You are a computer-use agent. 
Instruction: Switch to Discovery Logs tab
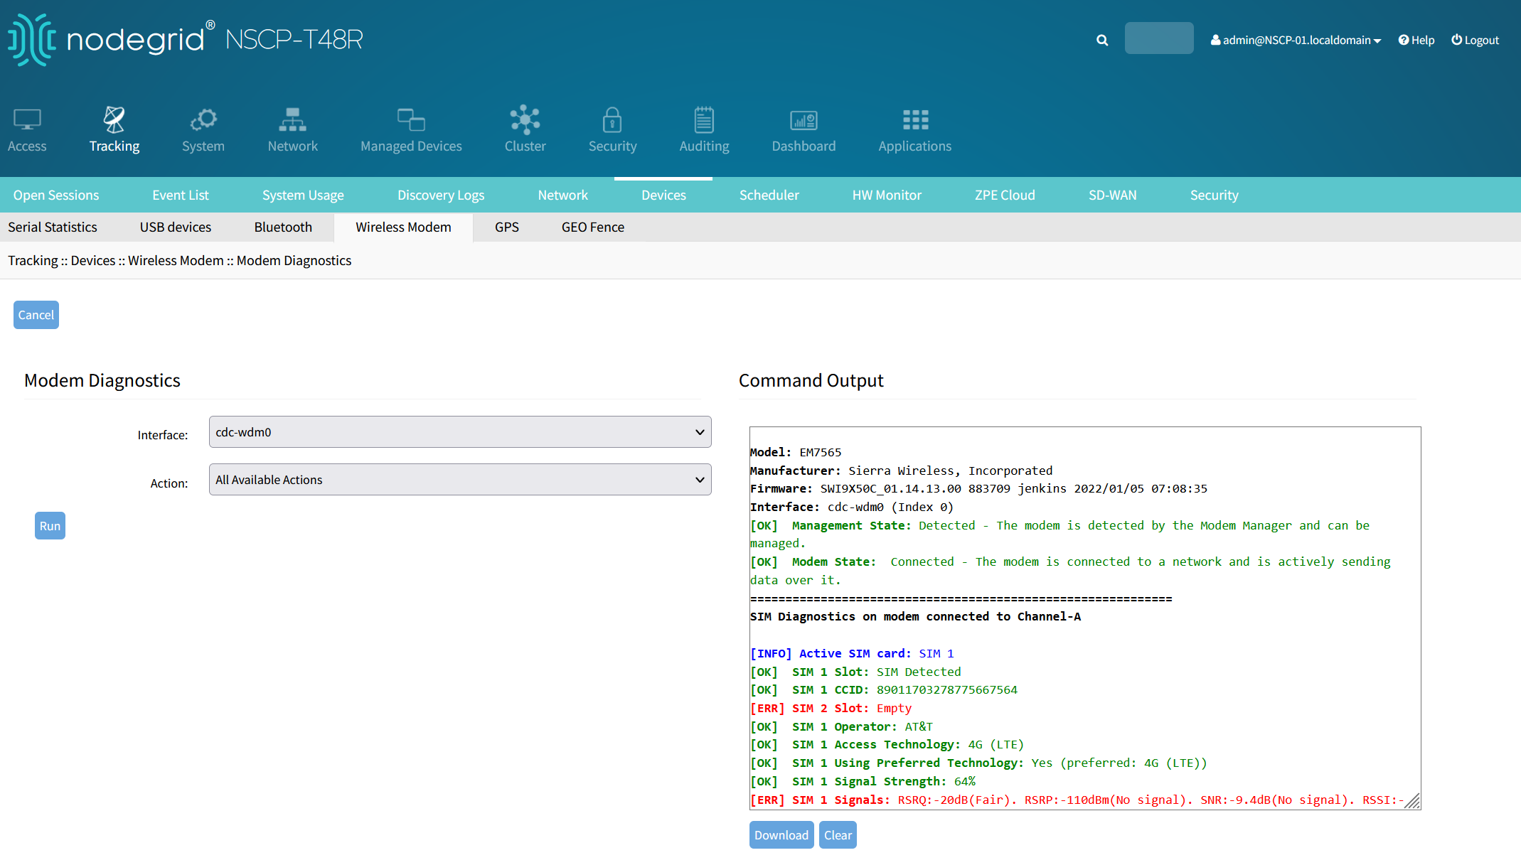pyautogui.click(x=441, y=195)
